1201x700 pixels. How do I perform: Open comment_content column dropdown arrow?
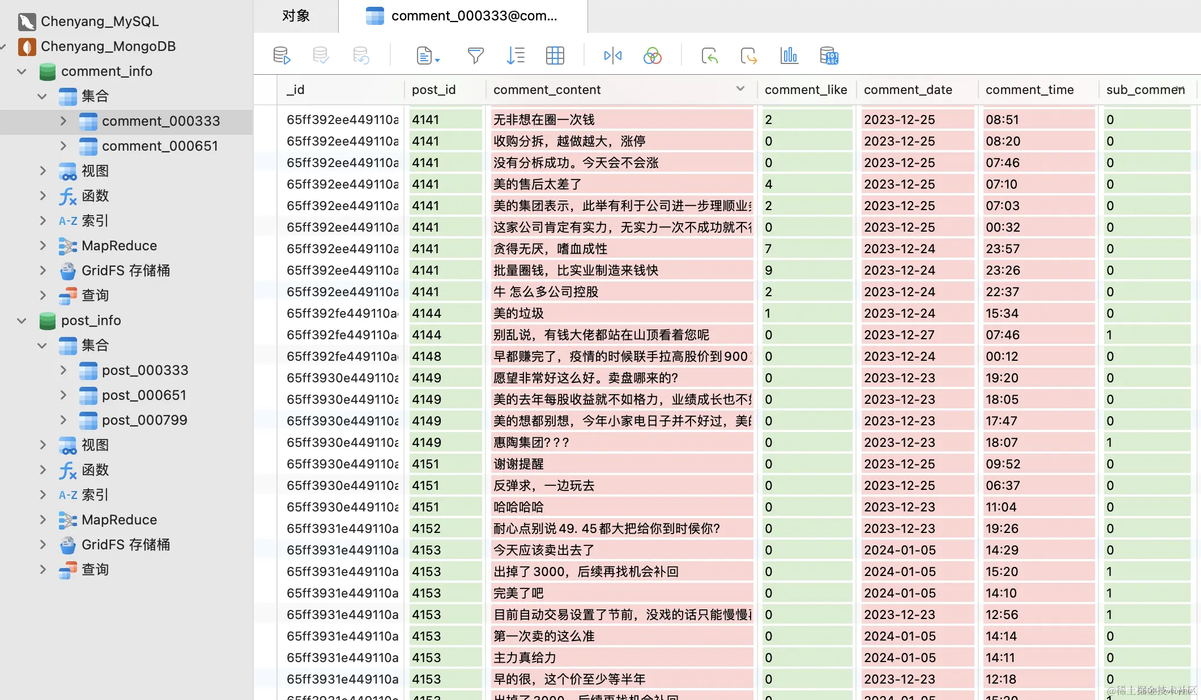740,89
